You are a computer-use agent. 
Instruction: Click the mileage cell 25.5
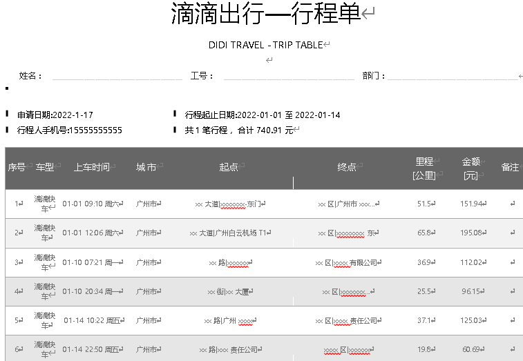coord(424,291)
